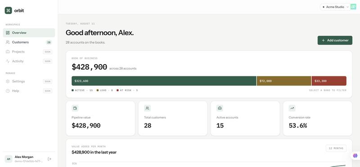Expand the Acme Studio workspace dropdown
Screen dimensions: 360x167
(x=335, y=7)
